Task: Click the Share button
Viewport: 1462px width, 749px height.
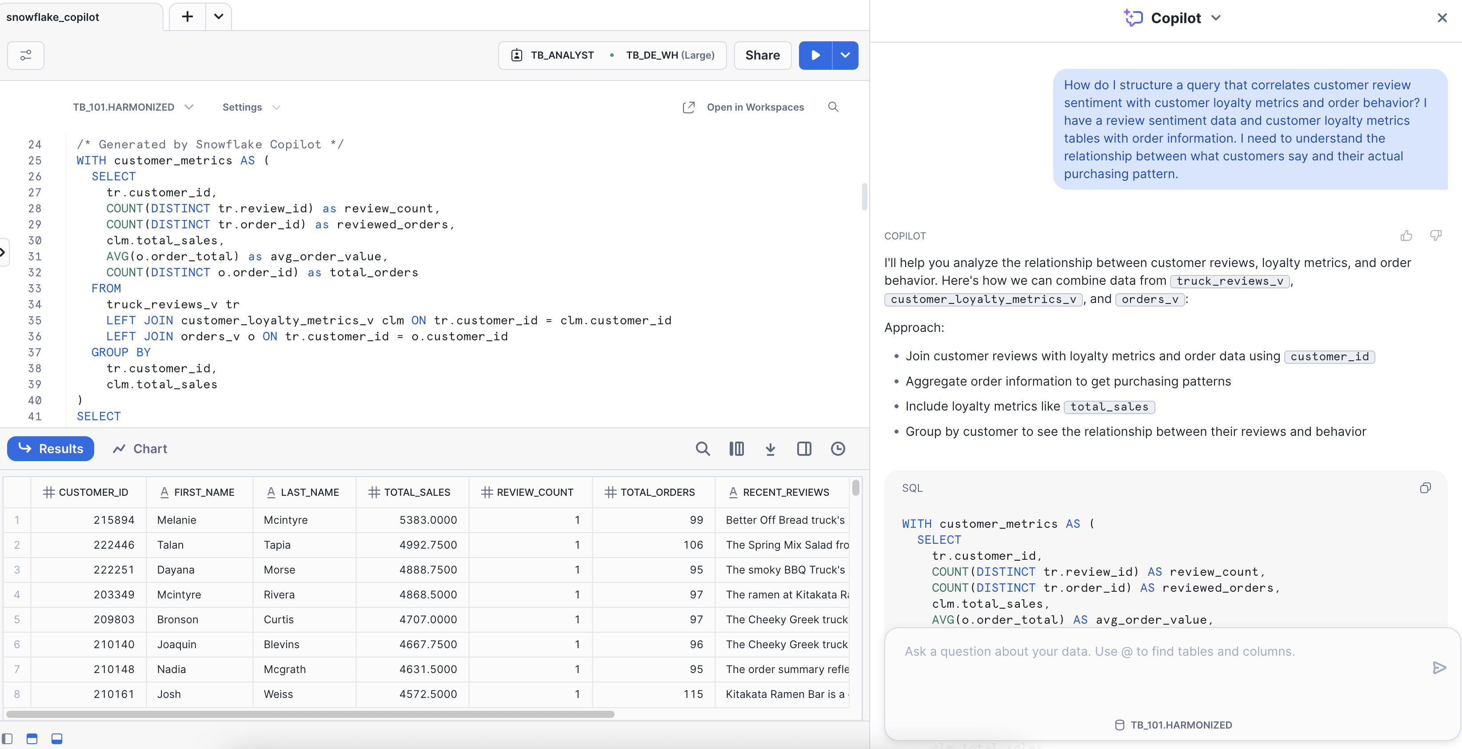Action: [762, 55]
